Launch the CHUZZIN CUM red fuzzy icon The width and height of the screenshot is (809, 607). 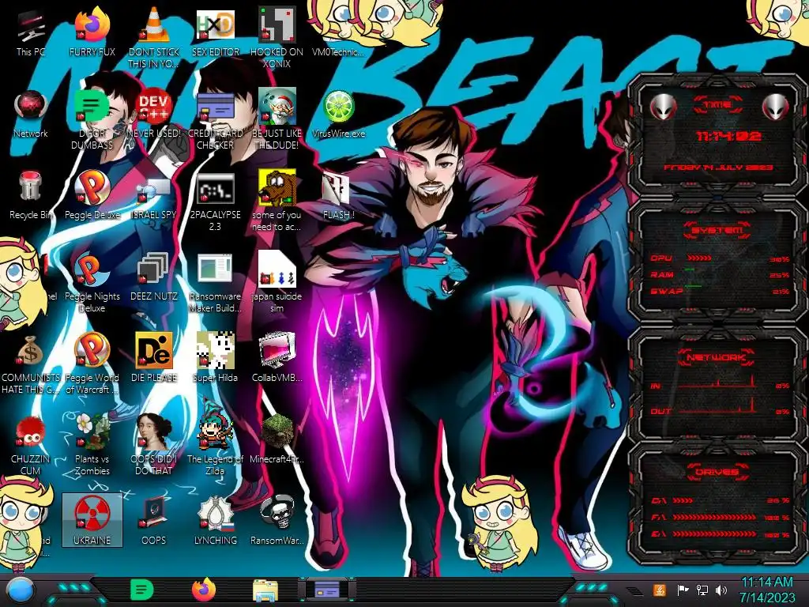(x=31, y=446)
